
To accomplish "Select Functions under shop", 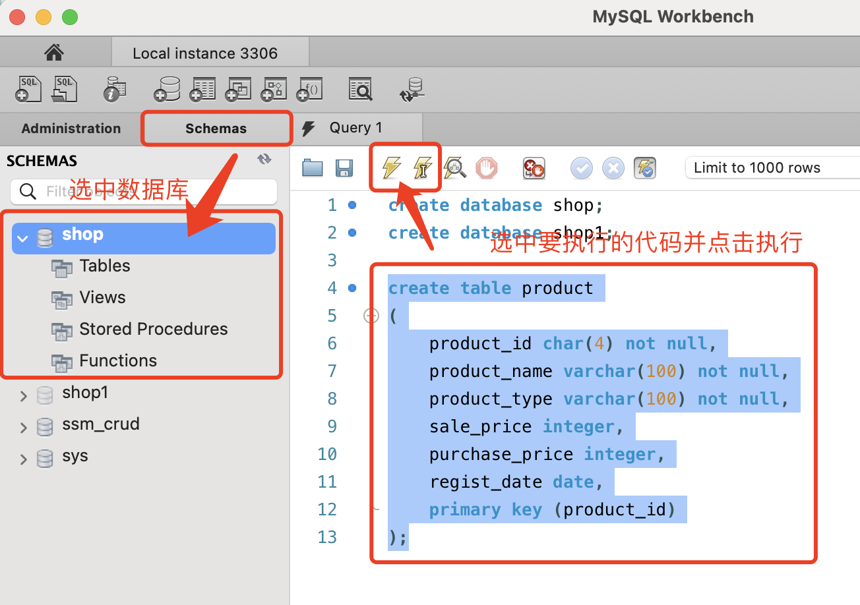I will click(x=118, y=360).
